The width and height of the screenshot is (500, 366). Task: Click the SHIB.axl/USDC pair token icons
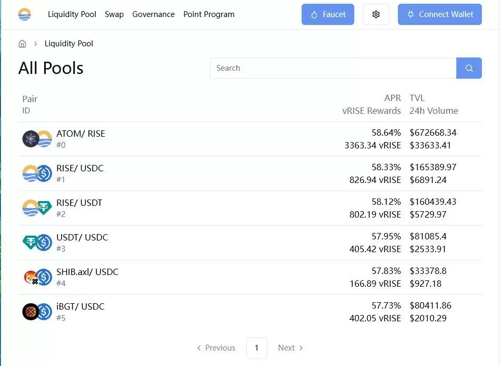click(x=37, y=277)
